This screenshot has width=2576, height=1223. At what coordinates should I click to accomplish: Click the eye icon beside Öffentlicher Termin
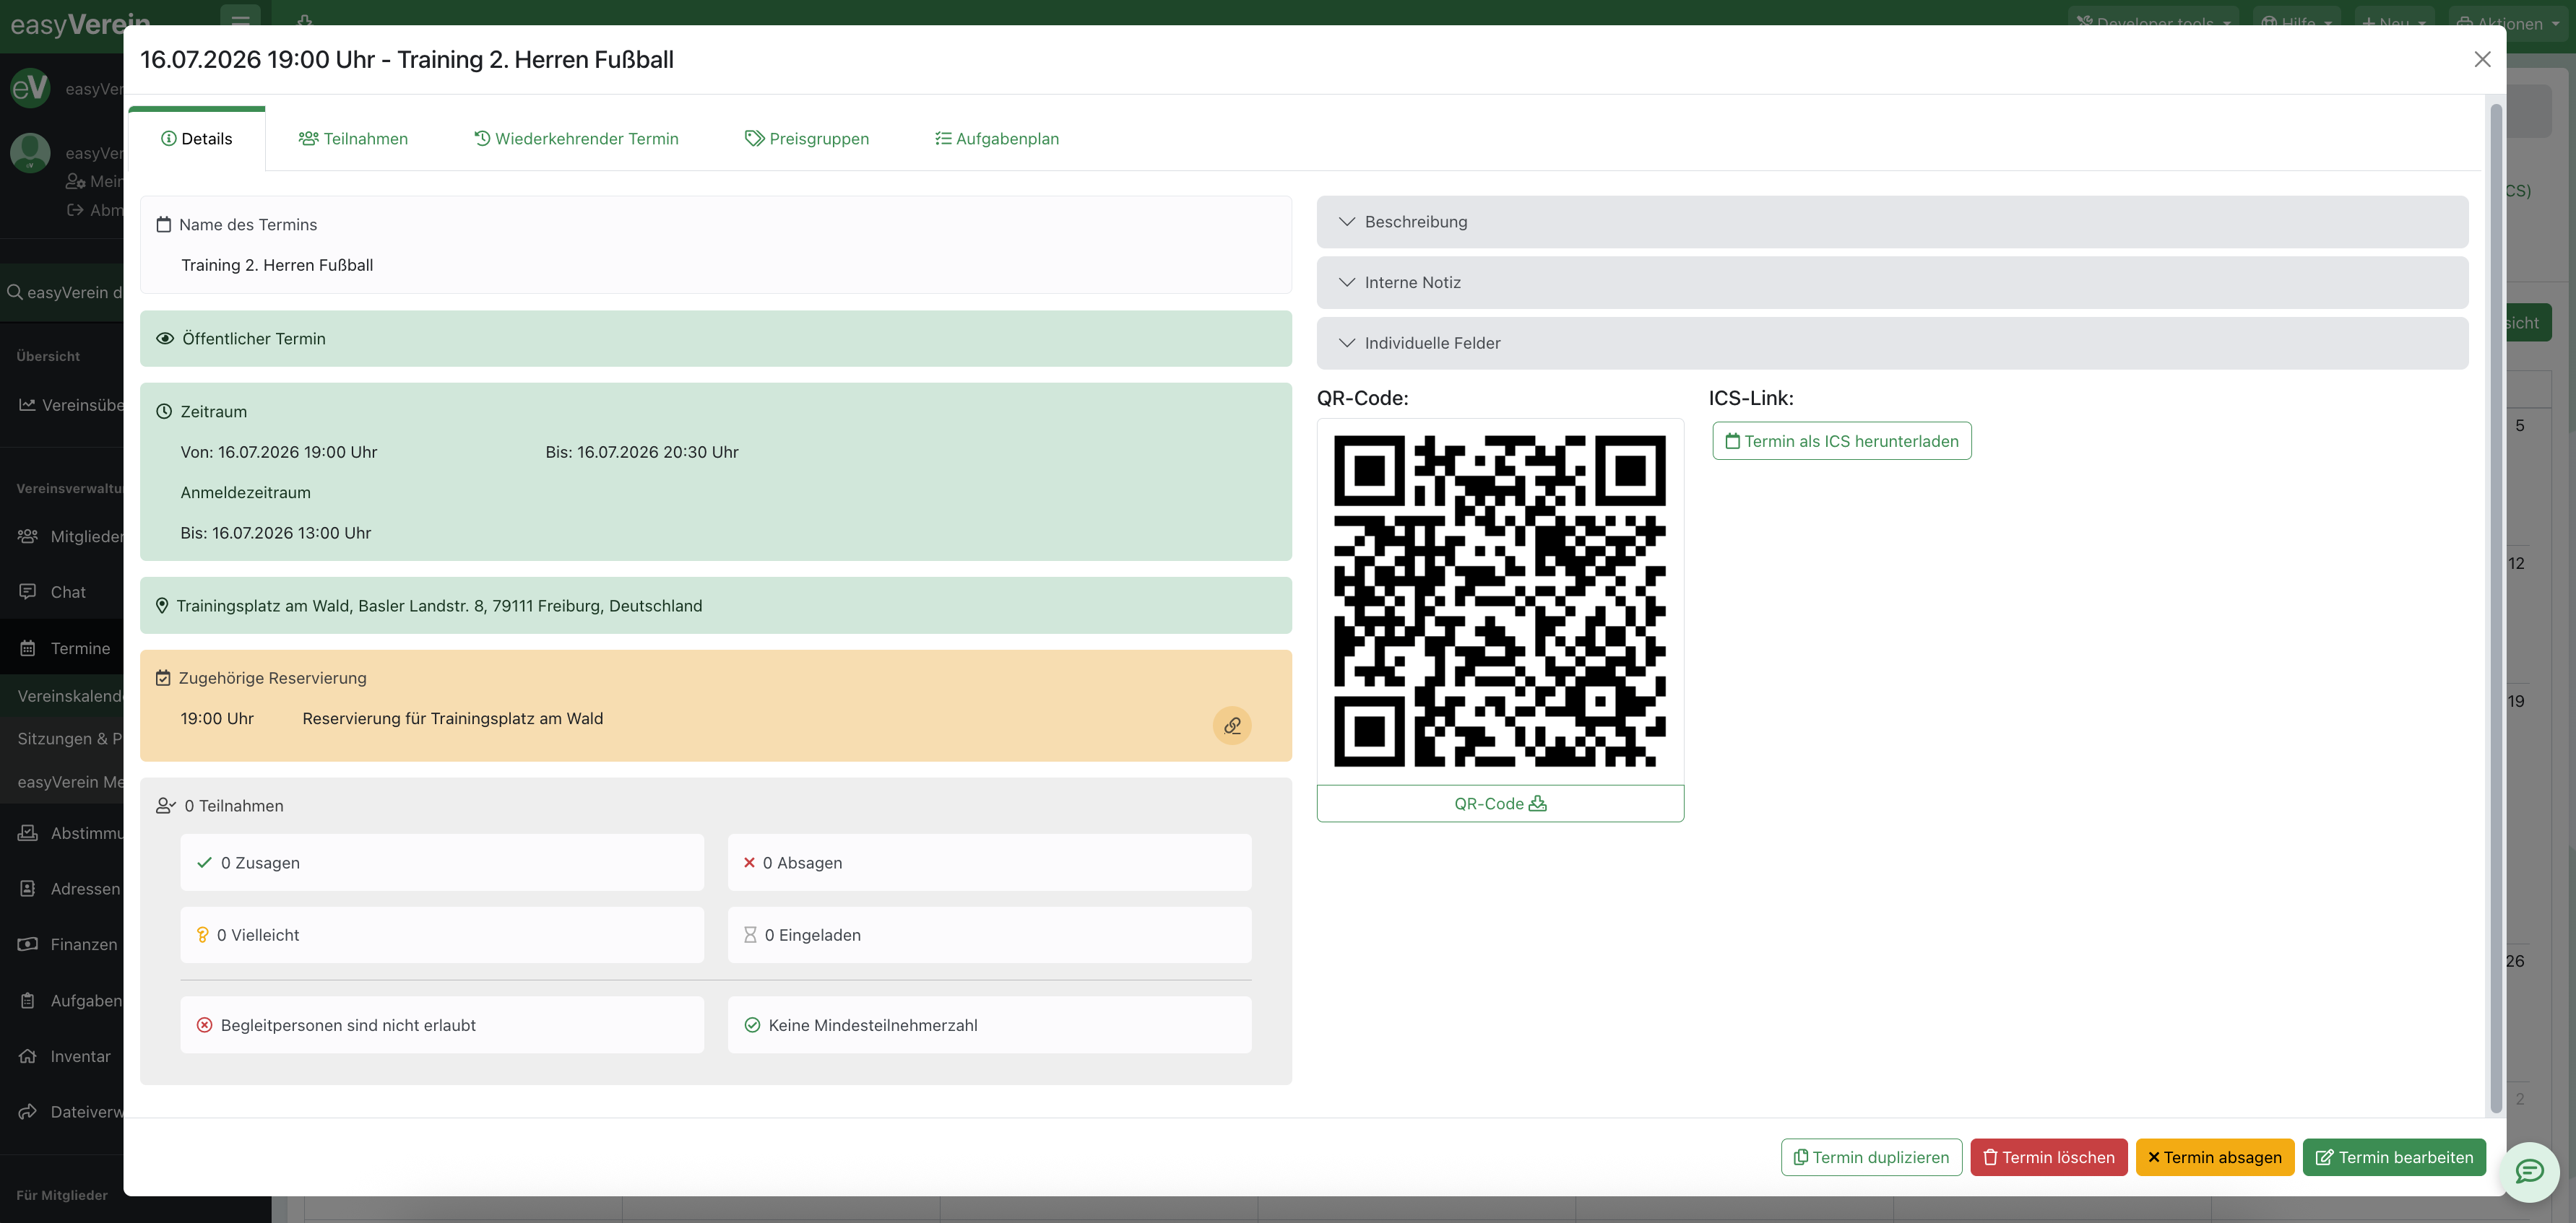coord(165,339)
